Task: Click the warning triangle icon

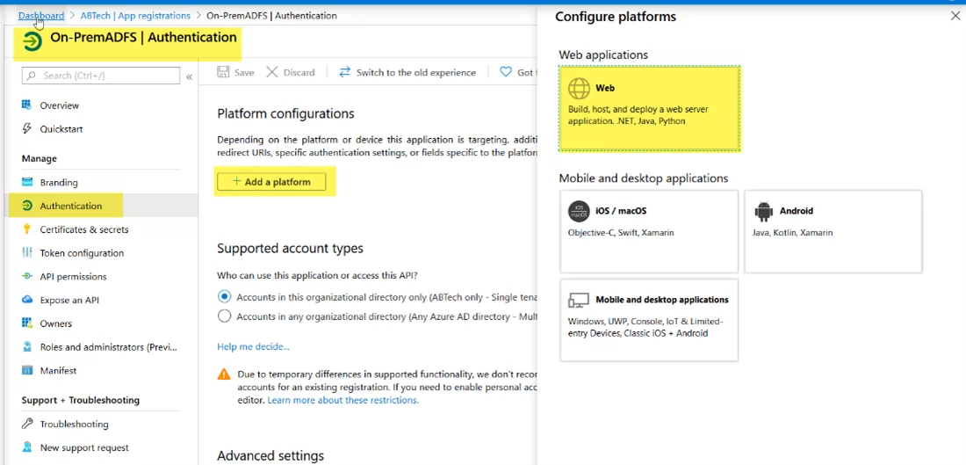Action: click(x=224, y=374)
